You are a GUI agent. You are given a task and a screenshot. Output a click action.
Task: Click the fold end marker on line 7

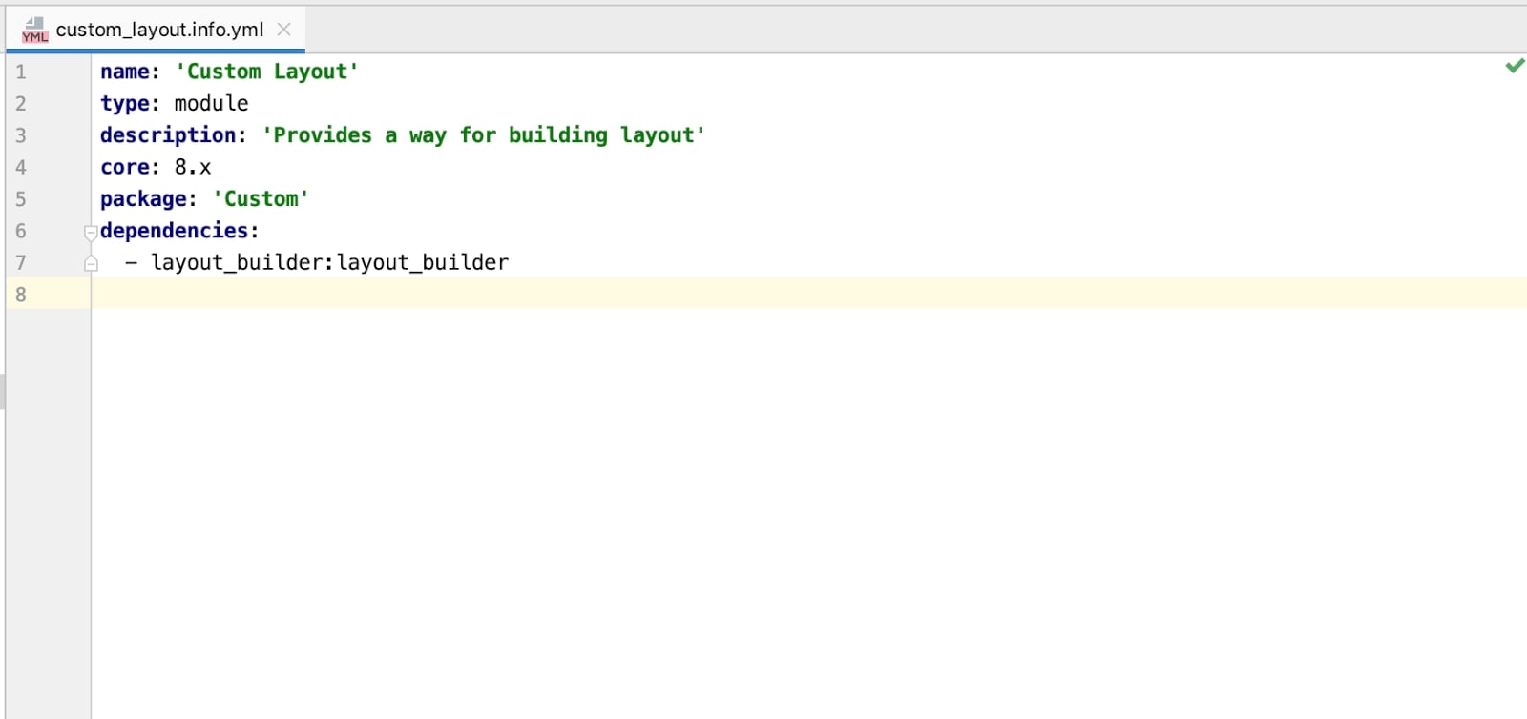pyautogui.click(x=91, y=263)
